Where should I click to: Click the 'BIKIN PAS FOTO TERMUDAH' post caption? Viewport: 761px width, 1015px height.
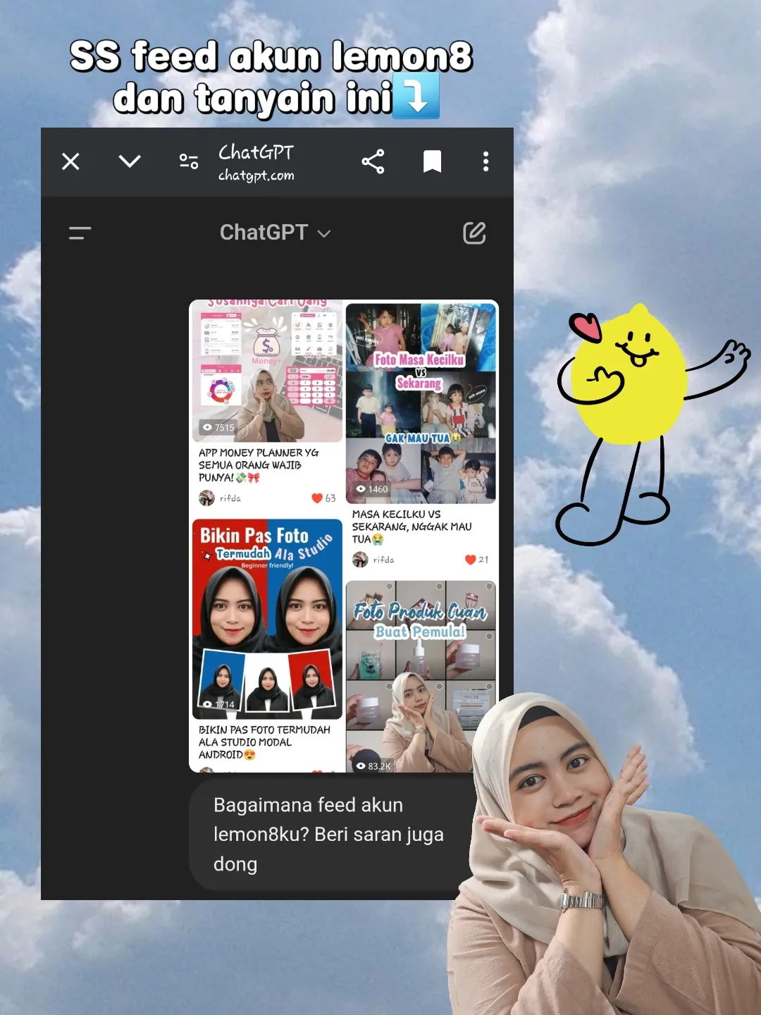click(x=264, y=742)
